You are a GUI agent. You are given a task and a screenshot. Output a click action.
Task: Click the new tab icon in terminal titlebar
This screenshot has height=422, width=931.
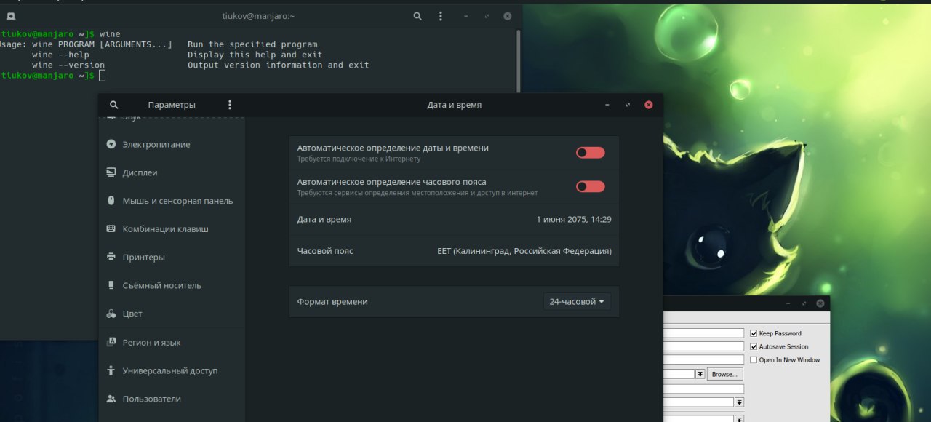pyautogui.click(x=10, y=15)
